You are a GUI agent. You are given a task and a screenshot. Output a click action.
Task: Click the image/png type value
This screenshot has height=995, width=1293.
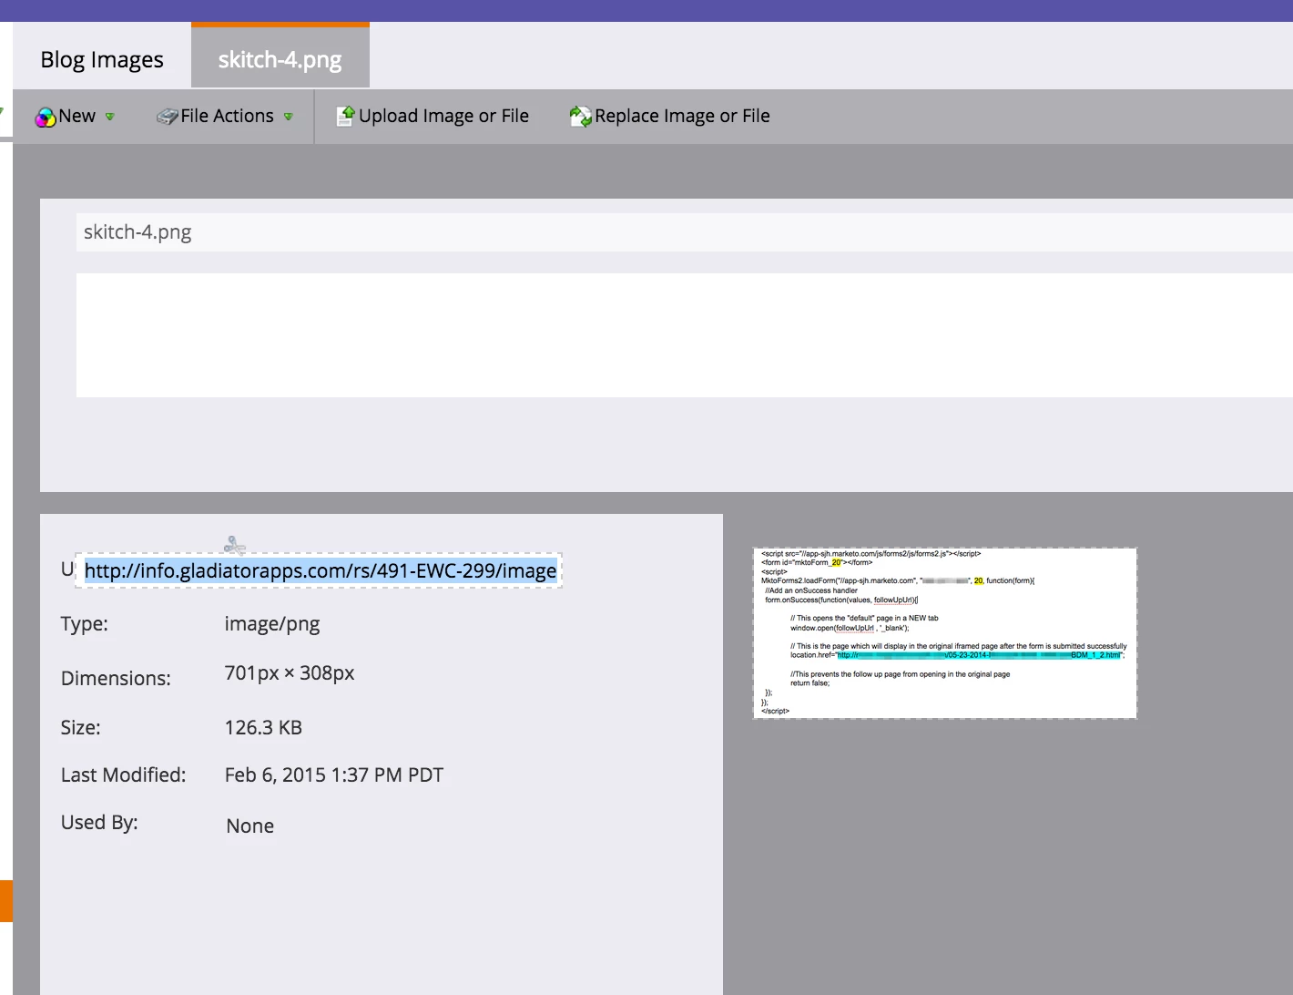(272, 624)
